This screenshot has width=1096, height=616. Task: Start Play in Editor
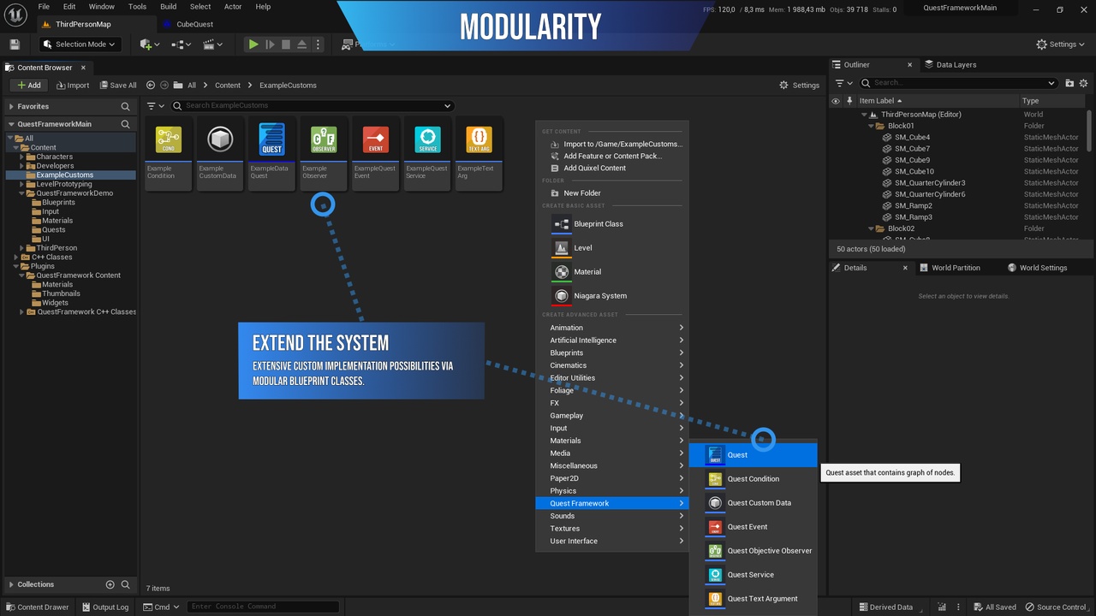click(x=253, y=44)
